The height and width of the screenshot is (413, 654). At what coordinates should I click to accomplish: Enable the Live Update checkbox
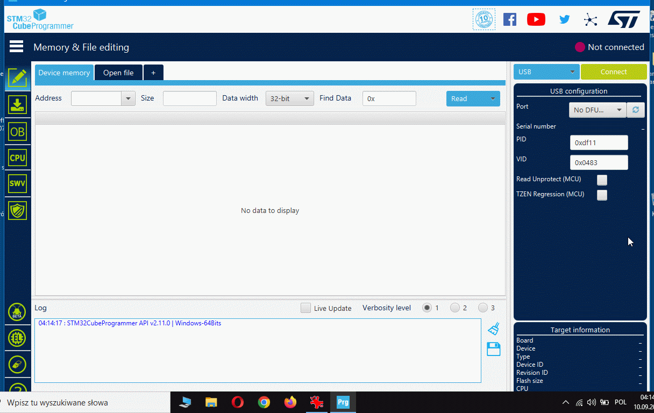pos(305,308)
